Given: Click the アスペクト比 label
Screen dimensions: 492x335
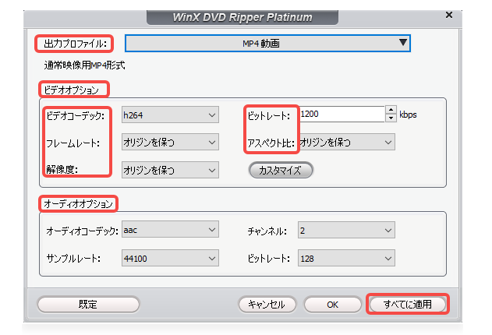Looking at the screenshot, I should click(x=271, y=143).
